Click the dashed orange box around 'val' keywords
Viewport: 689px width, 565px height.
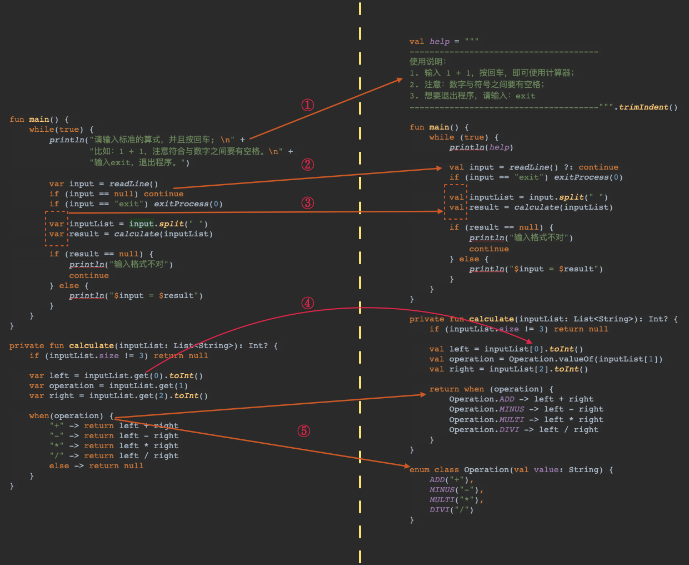pos(456,202)
